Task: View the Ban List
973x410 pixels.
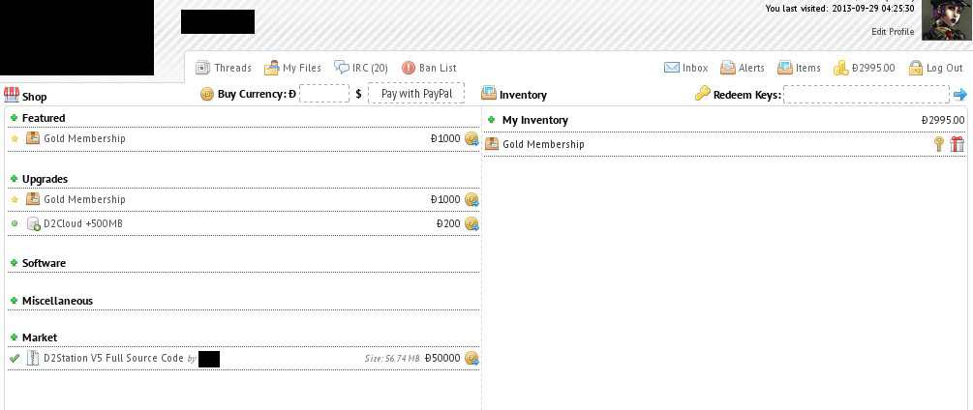Action: pyautogui.click(x=438, y=68)
